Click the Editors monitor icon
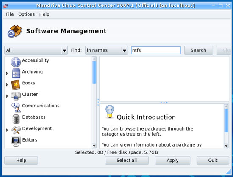The height and width of the screenshot is (177, 233). pos(16,142)
